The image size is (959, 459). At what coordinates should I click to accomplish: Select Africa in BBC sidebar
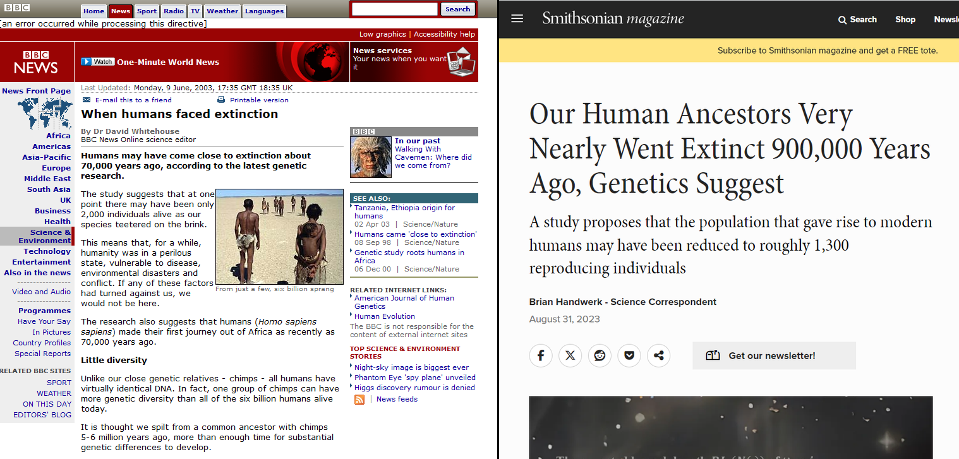(58, 136)
